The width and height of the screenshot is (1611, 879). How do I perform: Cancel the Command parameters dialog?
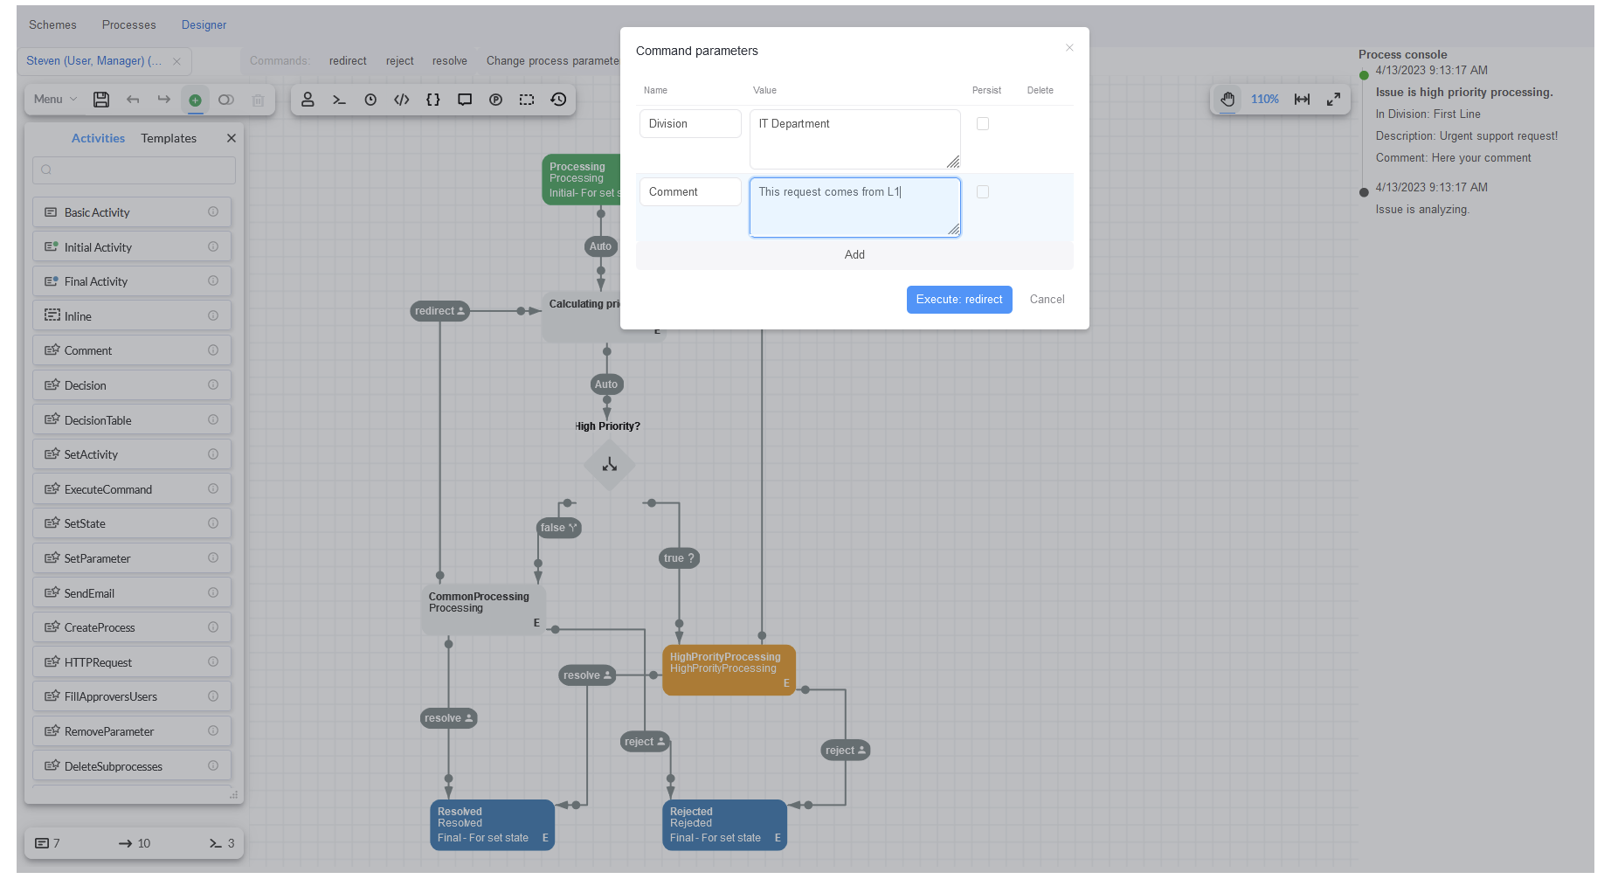coord(1047,300)
